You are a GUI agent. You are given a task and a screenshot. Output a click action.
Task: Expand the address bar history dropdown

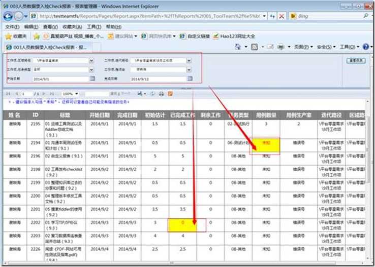point(264,16)
